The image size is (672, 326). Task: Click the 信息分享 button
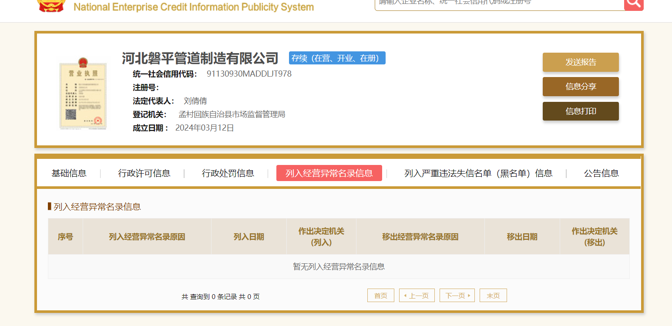581,87
